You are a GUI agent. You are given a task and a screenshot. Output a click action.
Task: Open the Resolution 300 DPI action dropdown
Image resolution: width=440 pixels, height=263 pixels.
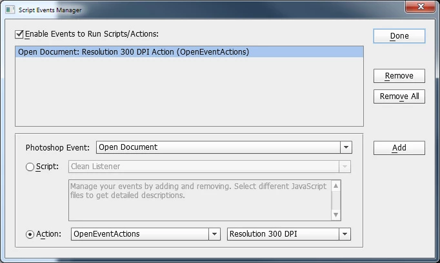(289, 234)
